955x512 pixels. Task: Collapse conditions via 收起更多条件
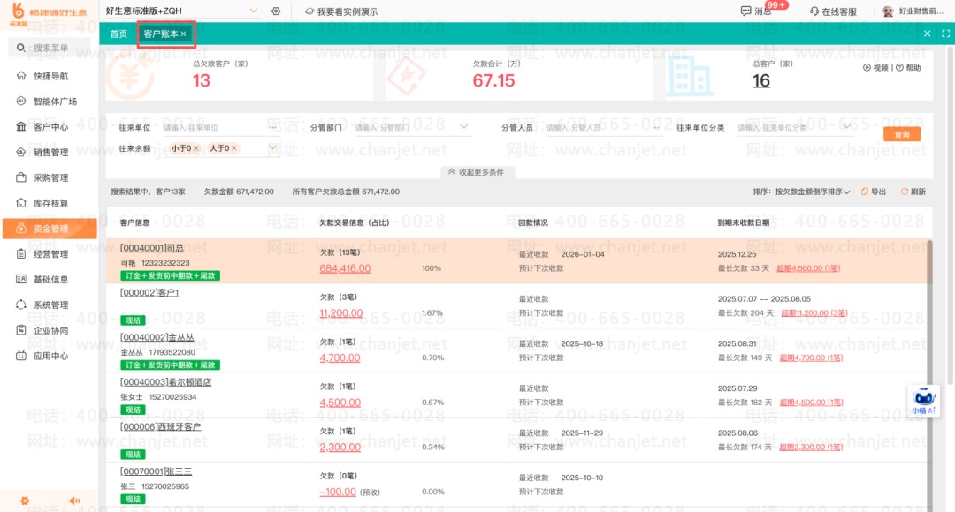(x=477, y=172)
